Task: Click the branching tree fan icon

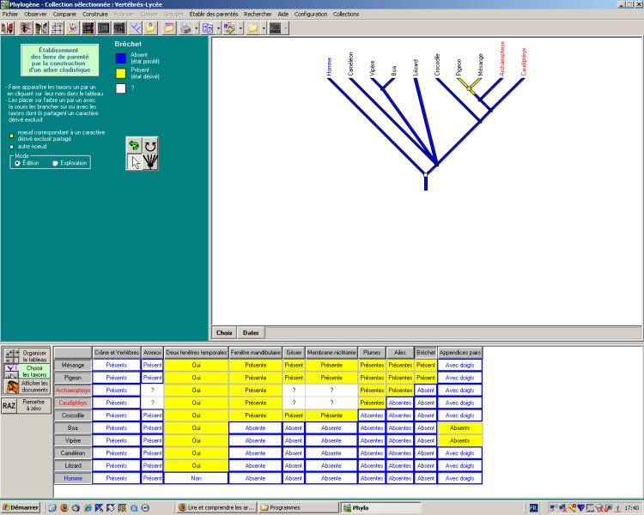Action: 150,162
